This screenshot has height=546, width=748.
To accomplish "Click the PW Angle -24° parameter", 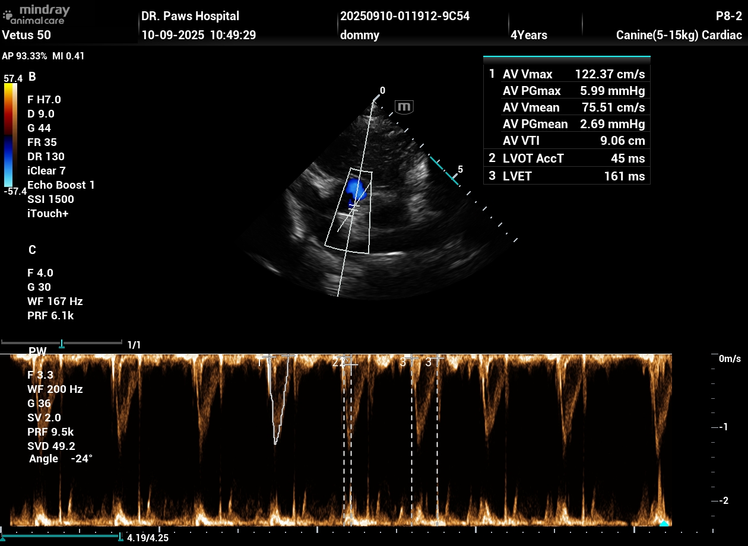I will click(x=61, y=459).
